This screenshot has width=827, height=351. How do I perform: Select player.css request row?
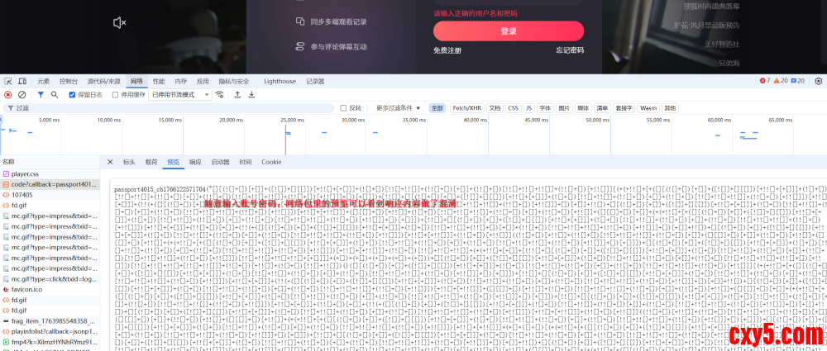coord(50,173)
